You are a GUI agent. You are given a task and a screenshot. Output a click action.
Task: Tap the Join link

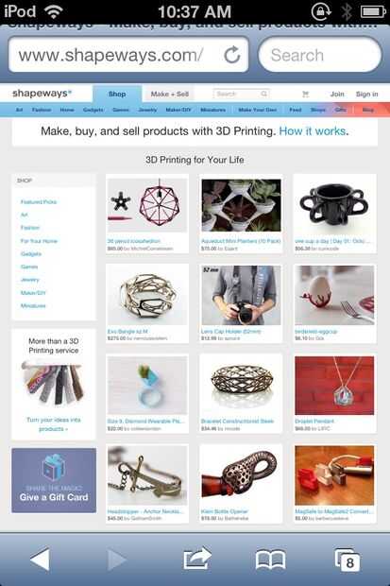(337, 94)
